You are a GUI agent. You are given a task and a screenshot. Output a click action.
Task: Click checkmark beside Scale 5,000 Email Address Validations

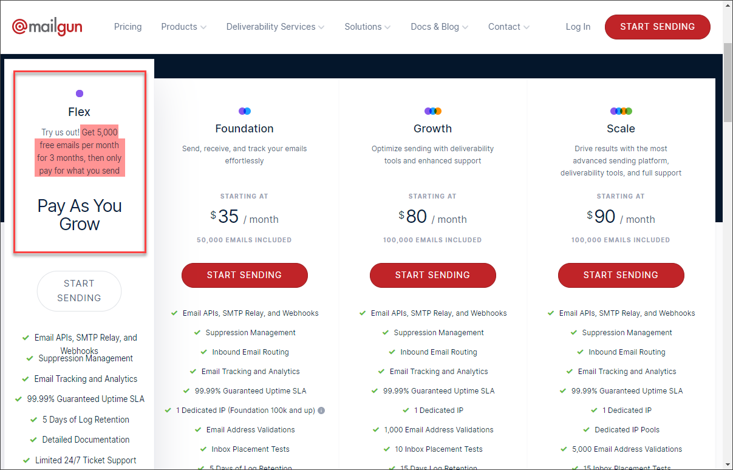564,449
